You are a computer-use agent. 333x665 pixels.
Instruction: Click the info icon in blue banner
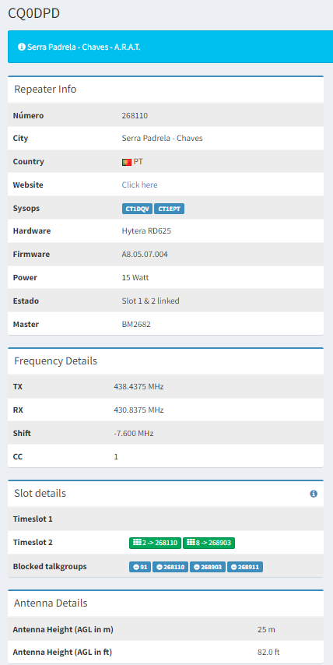click(22, 47)
